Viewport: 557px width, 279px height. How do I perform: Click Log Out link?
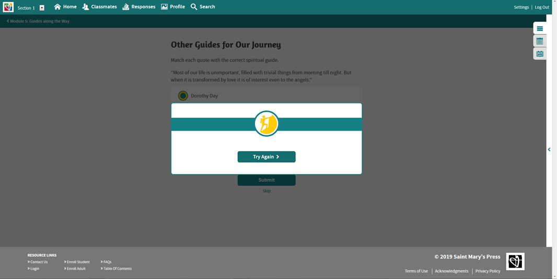(x=542, y=7)
